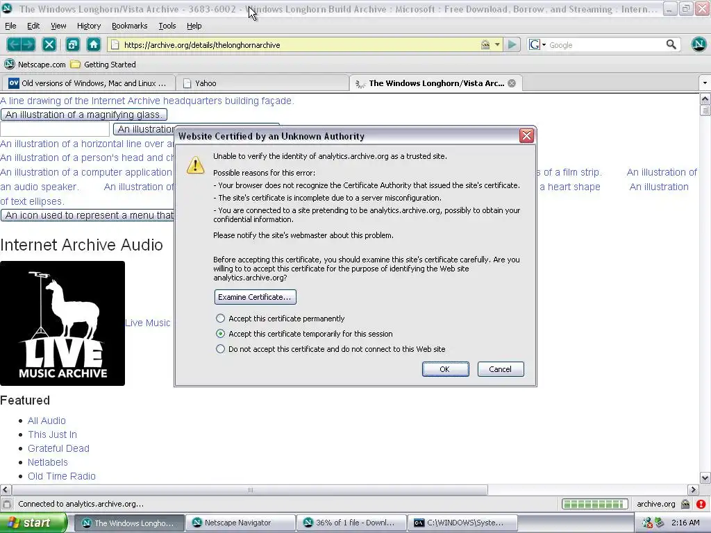Image resolution: width=711 pixels, height=533 pixels.
Task: Click the Live Music Archive llama thumbnail
Action: [x=62, y=323]
